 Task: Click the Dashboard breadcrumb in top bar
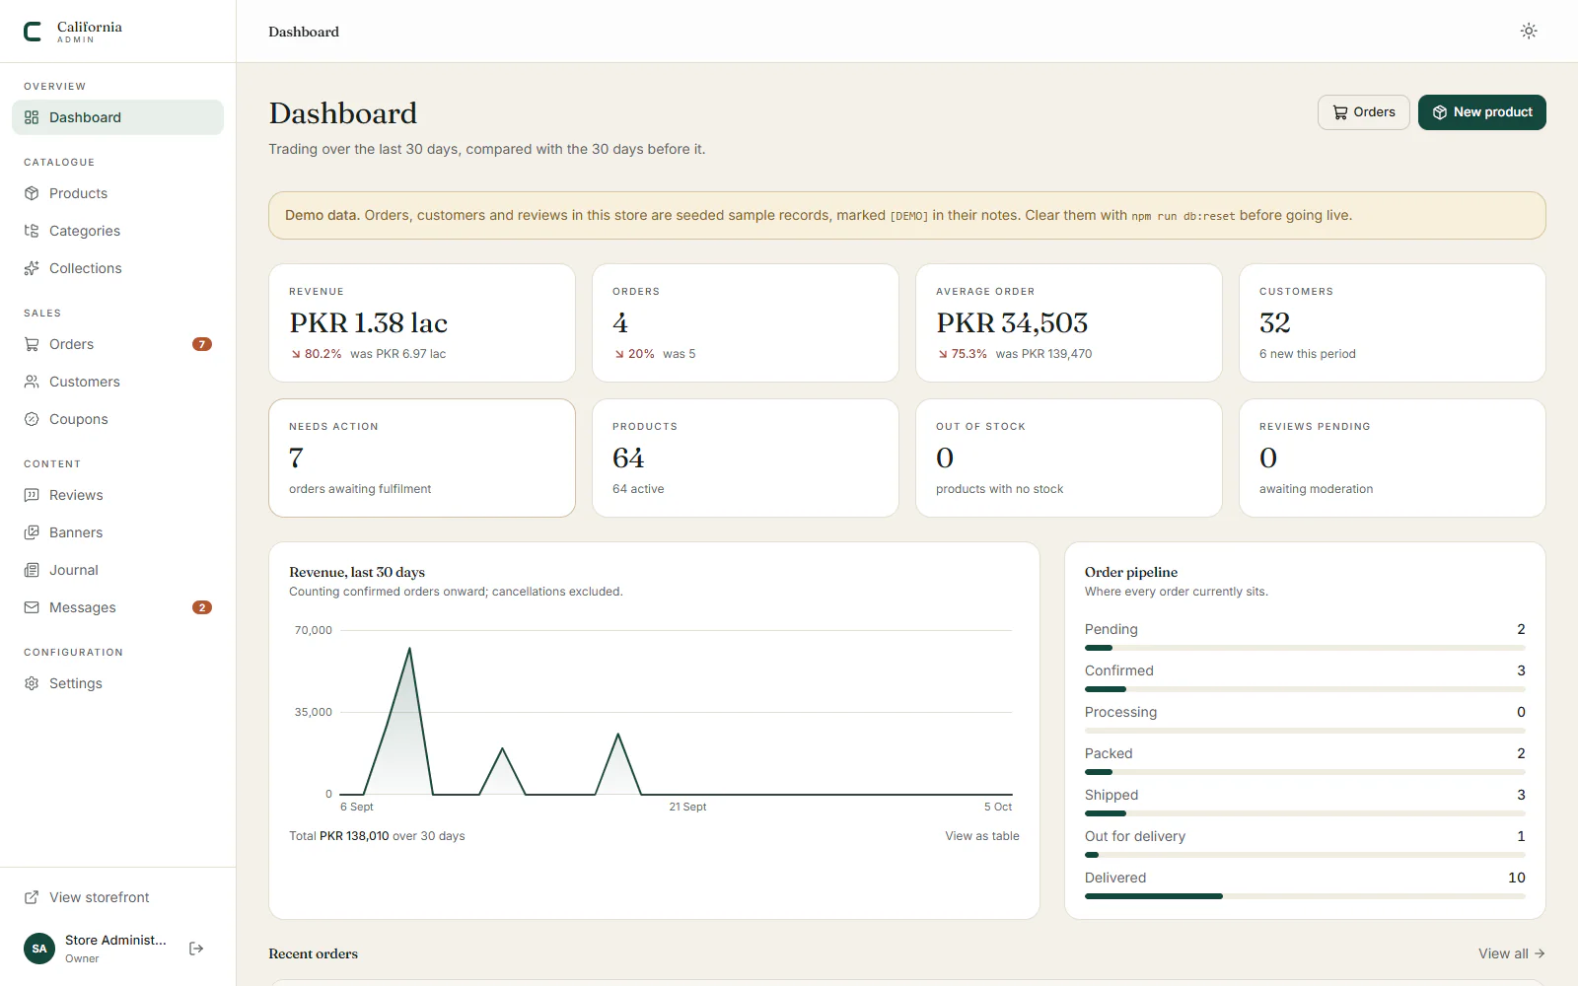coord(304,32)
